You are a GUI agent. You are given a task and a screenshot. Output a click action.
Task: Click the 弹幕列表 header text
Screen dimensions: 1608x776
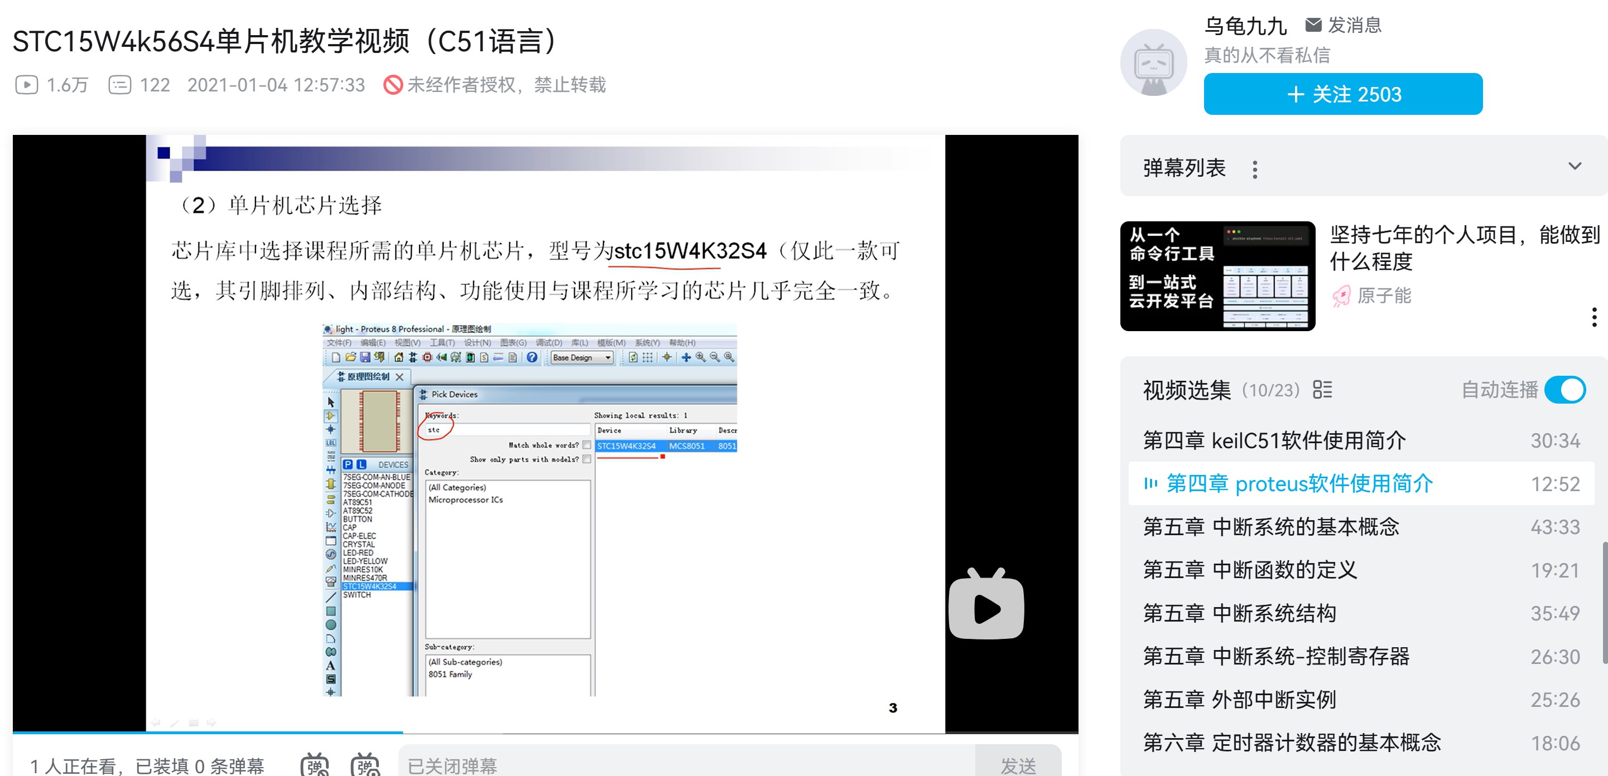(x=1184, y=168)
